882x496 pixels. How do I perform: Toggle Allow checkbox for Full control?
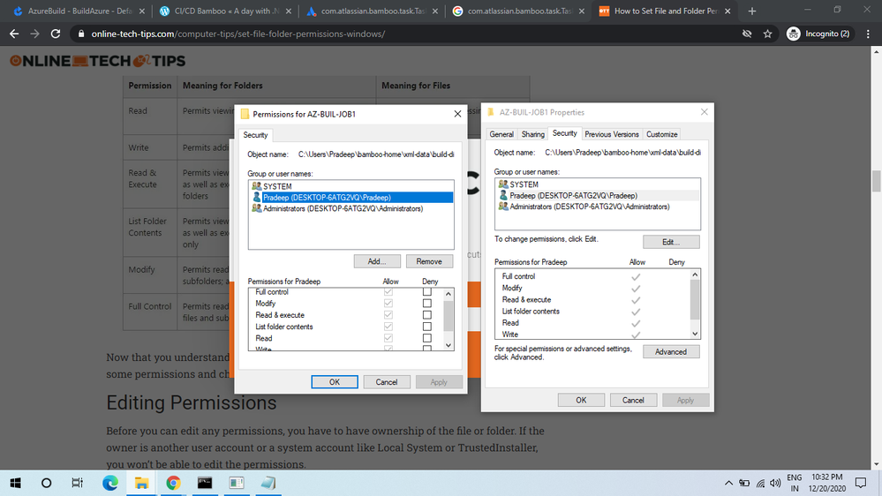pyautogui.click(x=388, y=292)
